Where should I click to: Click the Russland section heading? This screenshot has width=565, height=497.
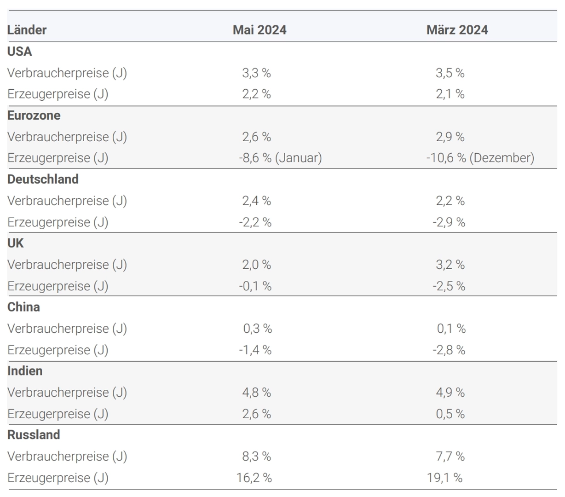(x=34, y=435)
